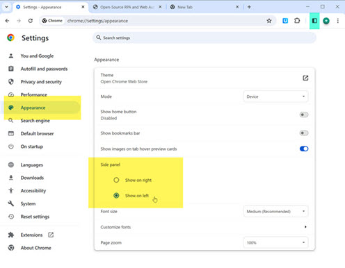Image resolution: width=345 pixels, height=268 pixels.
Task: Bookmark this page with the star icon
Action: click(x=269, y=21)
